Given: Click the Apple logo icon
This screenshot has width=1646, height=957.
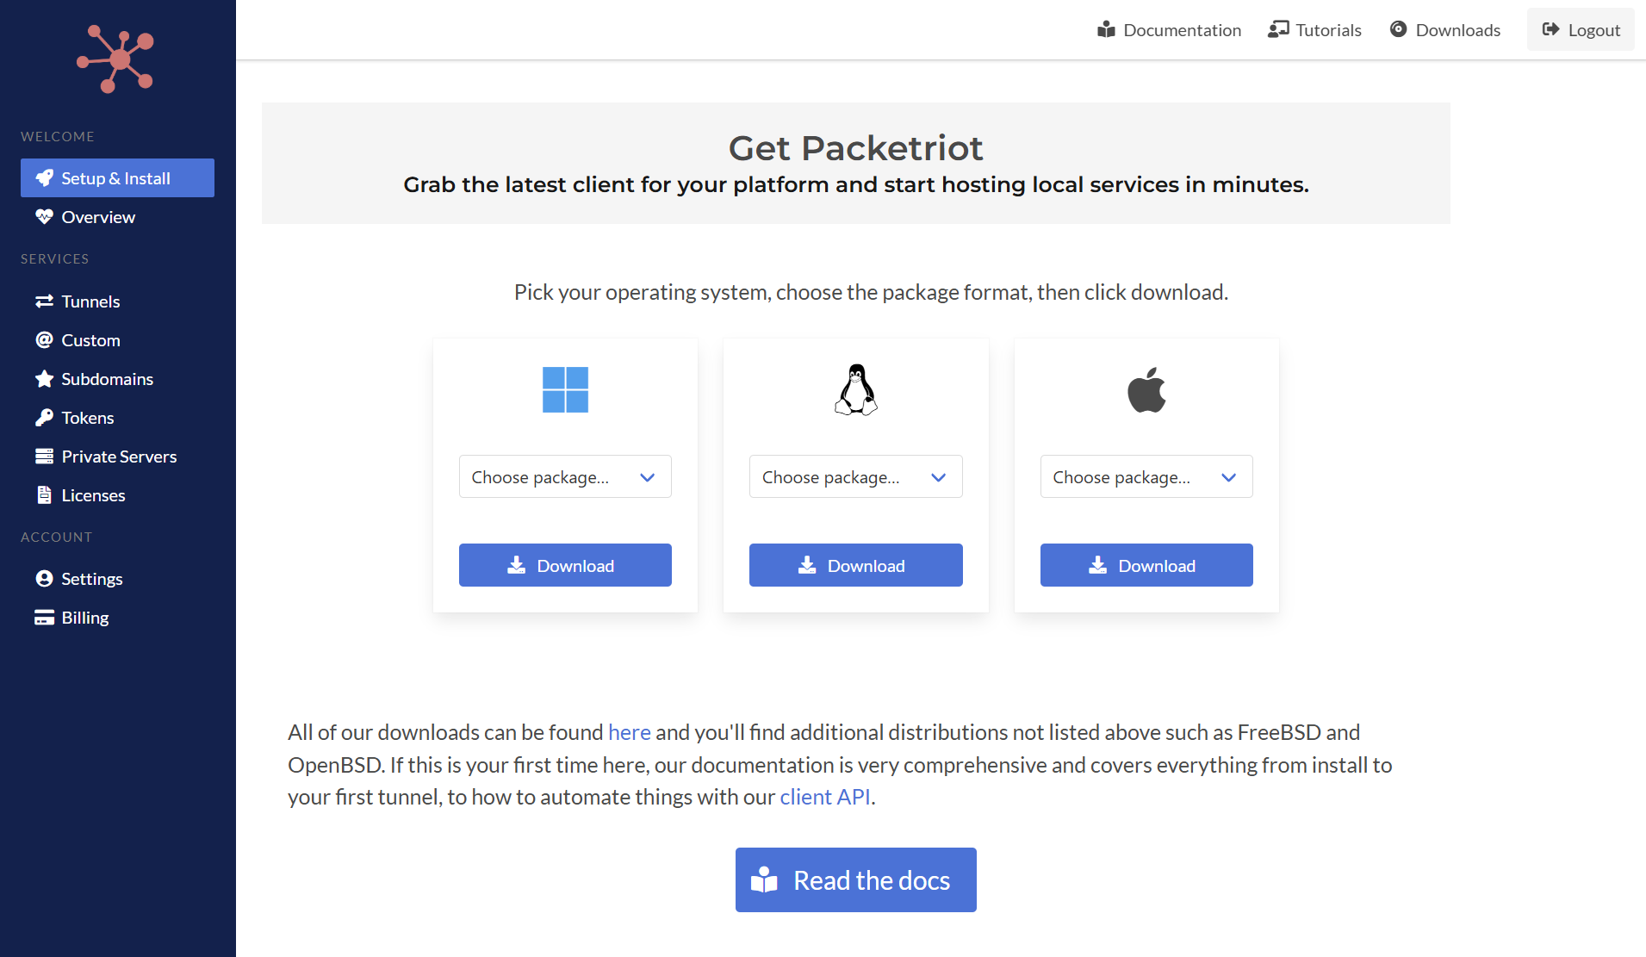Looking at the screenshot, I should coord(1146,390).
